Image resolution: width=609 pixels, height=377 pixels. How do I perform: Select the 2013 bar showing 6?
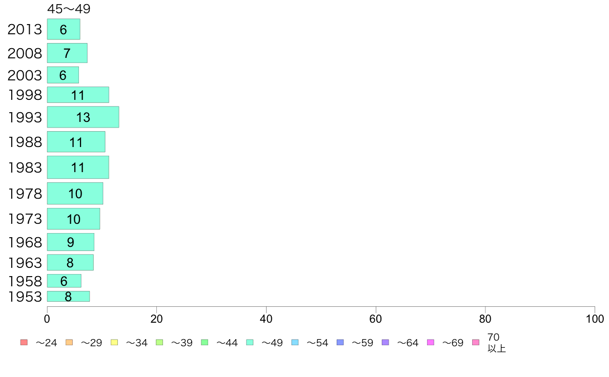[64, 29]
